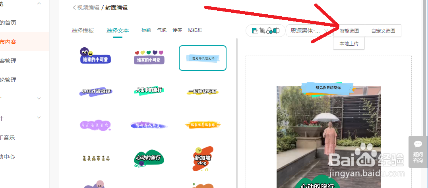Image resolution: width=428 pixels, height=188 pixels.
Task: Expand the sidebar section below 论管理
Action: point(39,99)
